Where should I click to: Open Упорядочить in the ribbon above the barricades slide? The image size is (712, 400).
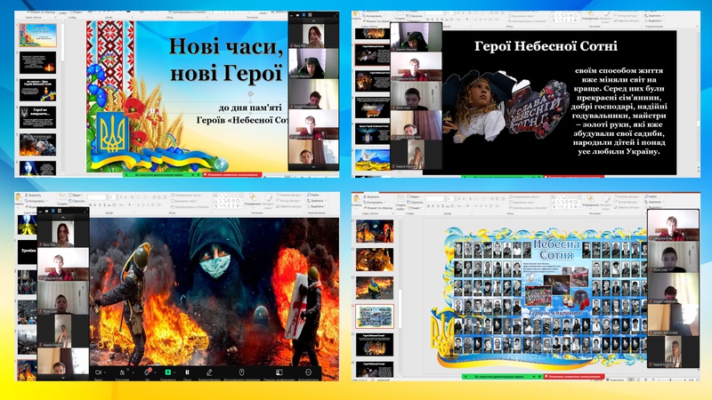point(253,200)
